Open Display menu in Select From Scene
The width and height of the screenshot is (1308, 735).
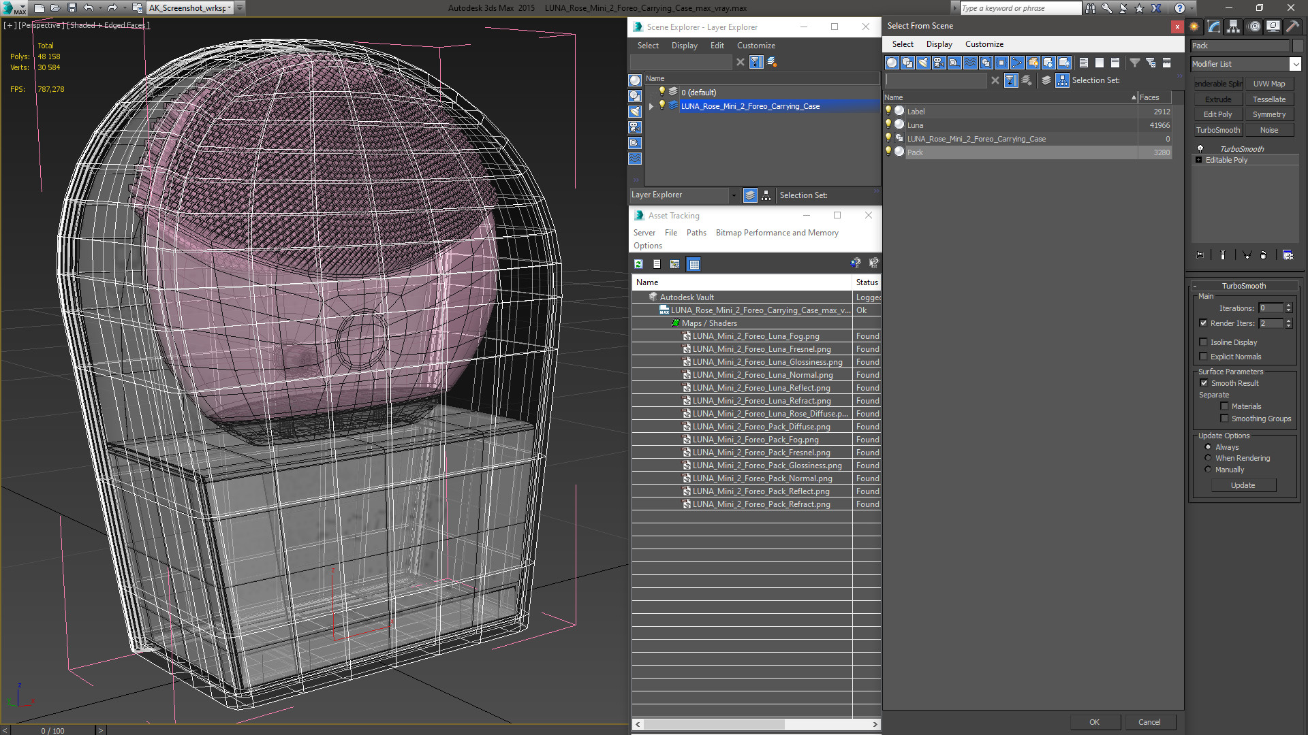click(939, 44)
